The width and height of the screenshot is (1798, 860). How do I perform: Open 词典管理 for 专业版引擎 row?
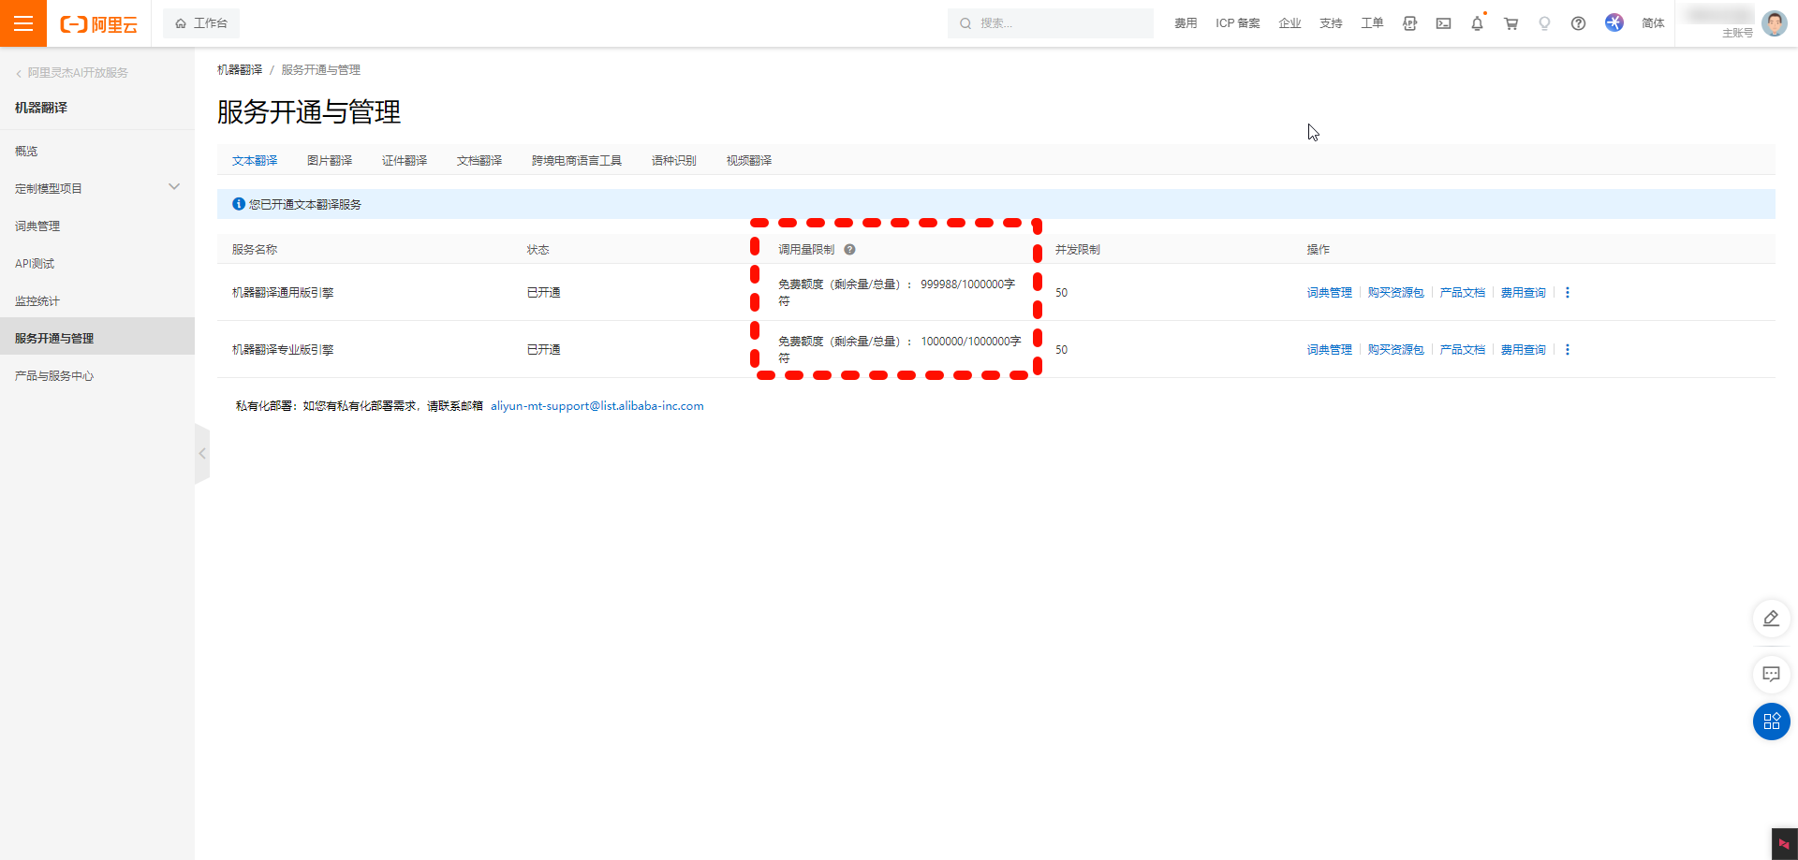(x=1330, y=350)
